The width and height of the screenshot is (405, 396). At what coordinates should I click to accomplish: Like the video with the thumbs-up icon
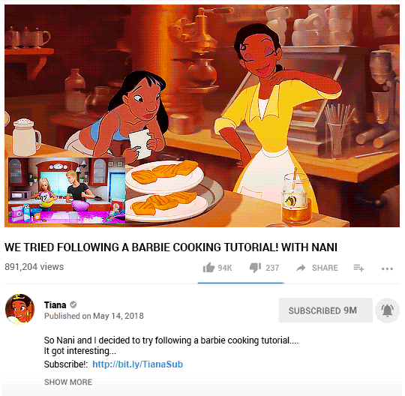(x=208, y=268)
